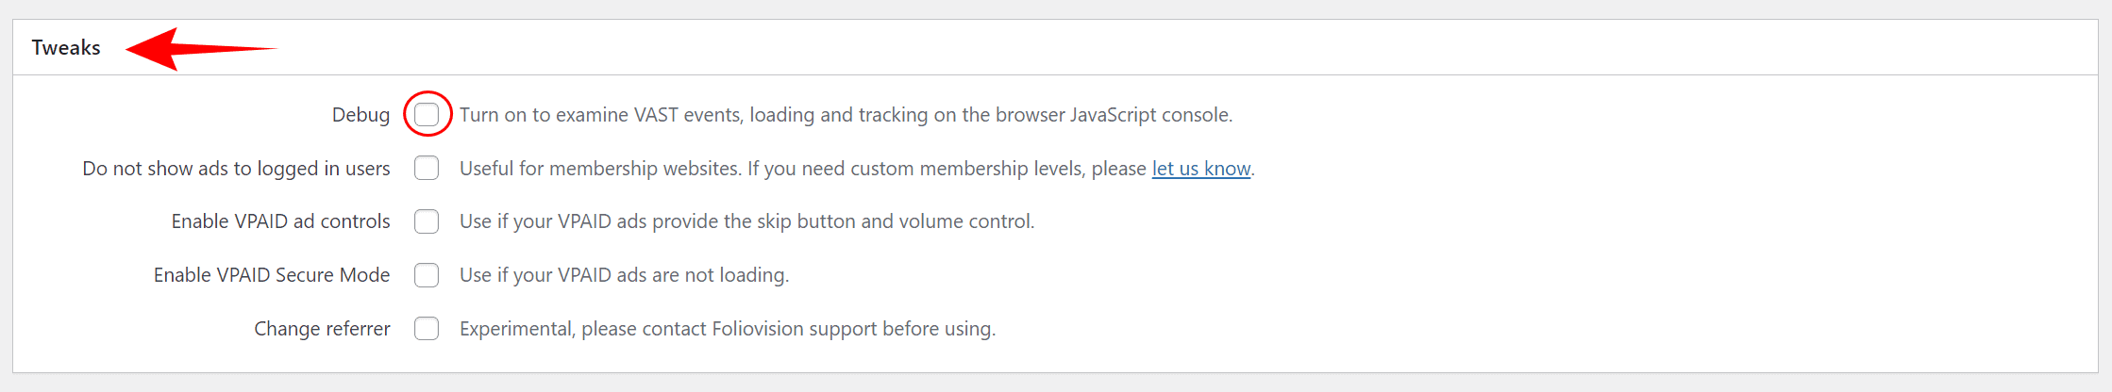Toggle the Enable VPAID ad controls checkbox

click(427, 221)
